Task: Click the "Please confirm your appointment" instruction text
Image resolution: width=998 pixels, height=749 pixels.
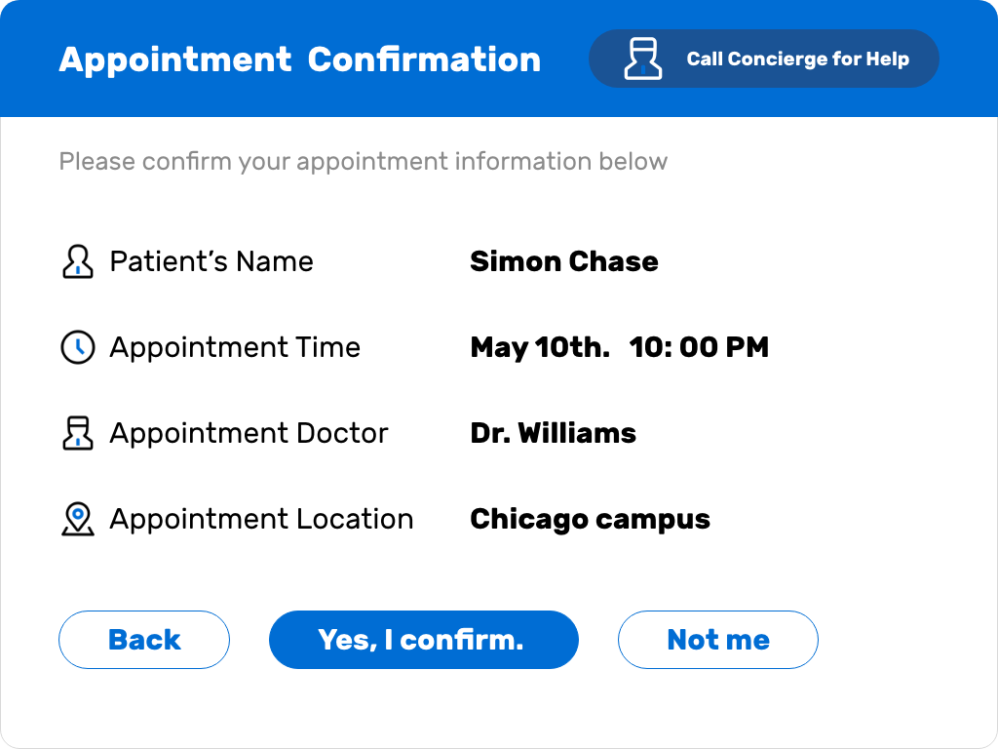Action: [363, 161]
